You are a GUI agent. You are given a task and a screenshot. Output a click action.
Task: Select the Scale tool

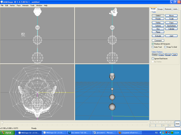click(171, 19)
